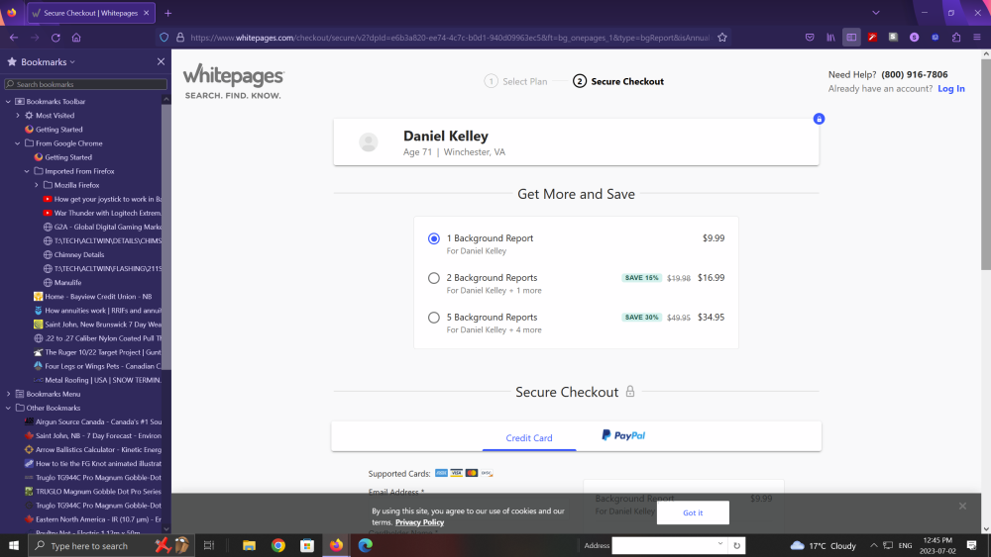Launch Microsoft Edge from the taskbar
991x557 pixels.
click(x=365, y=545)
